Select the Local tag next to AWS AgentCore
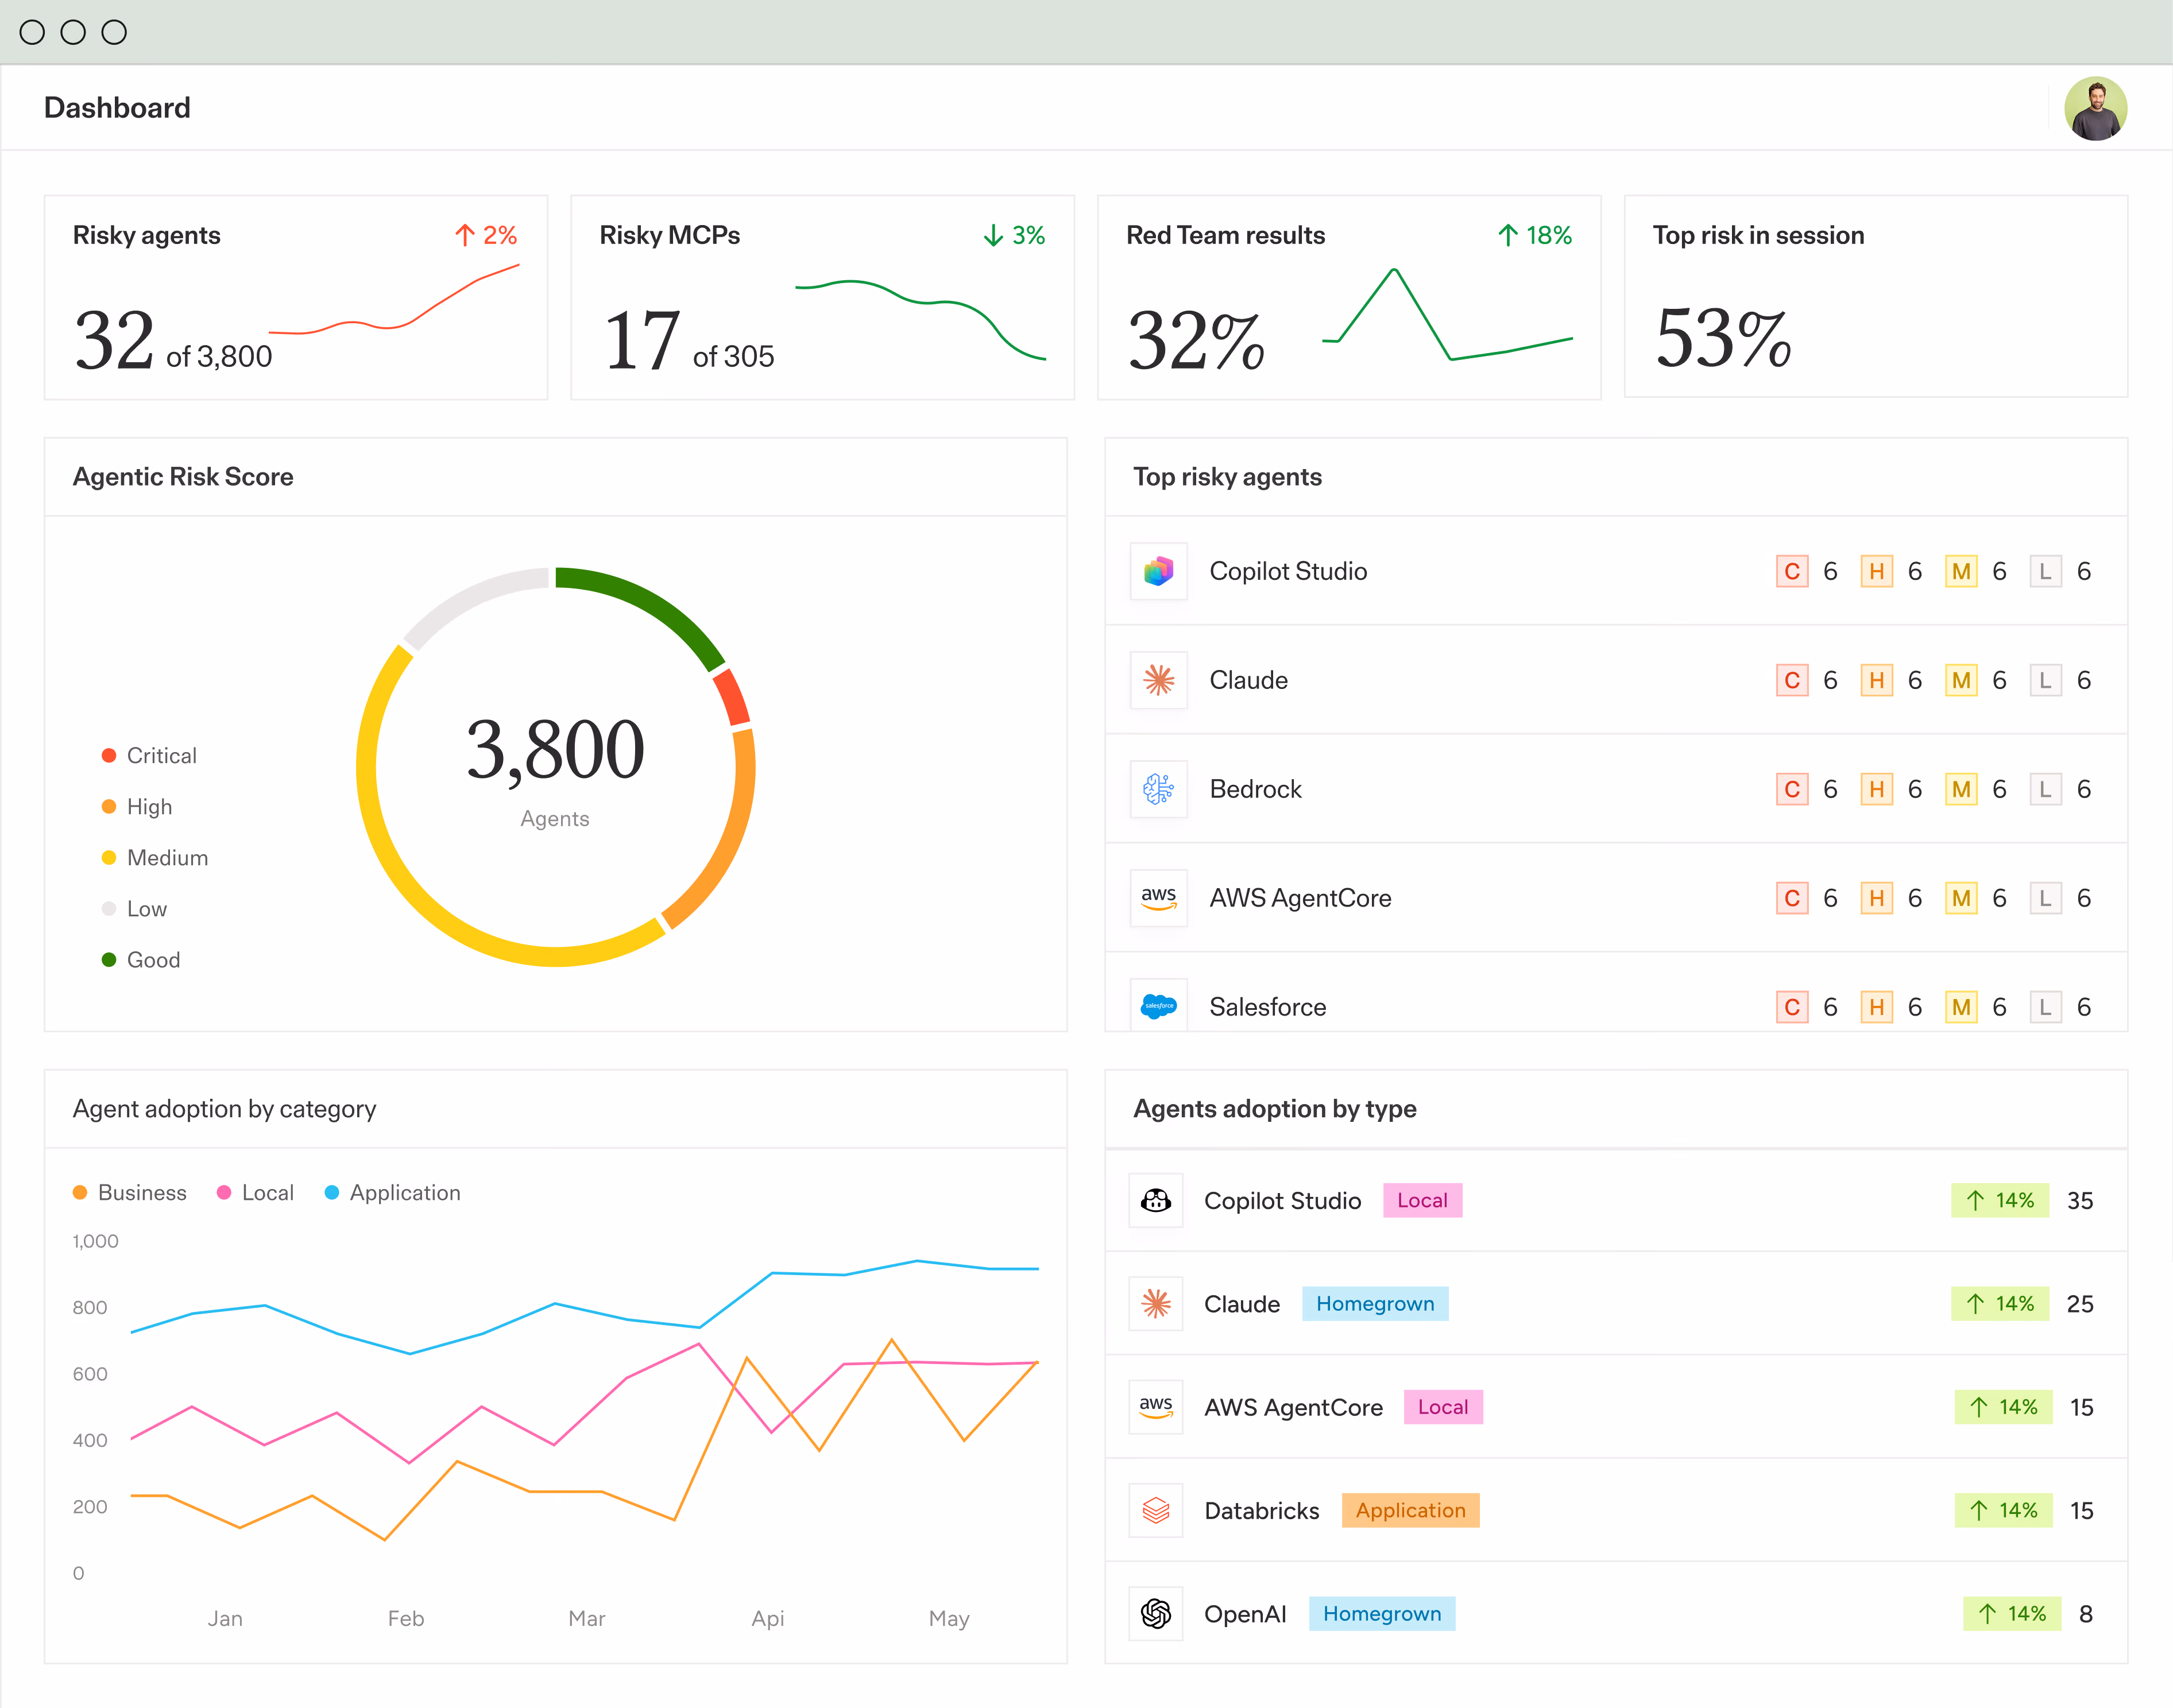This screenshot has height=1708, width=2173. pos(1443,1407)
